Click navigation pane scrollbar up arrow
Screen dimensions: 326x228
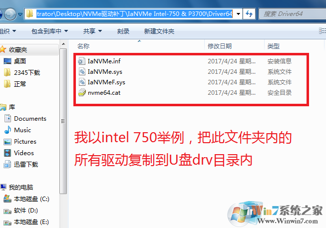[63, 44]
